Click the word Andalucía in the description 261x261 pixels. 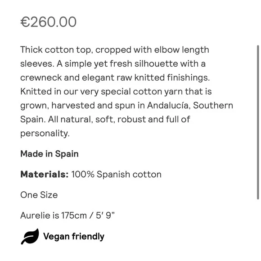169,105
